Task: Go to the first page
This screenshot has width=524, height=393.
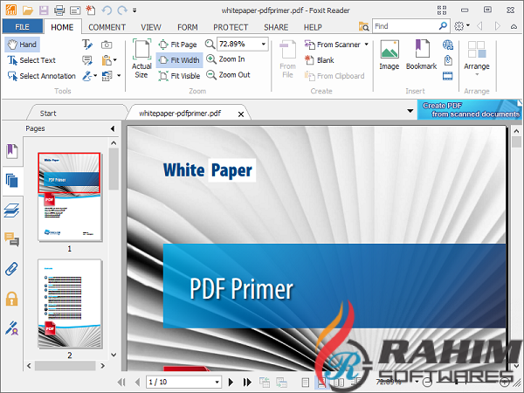Action: (121, 382)
